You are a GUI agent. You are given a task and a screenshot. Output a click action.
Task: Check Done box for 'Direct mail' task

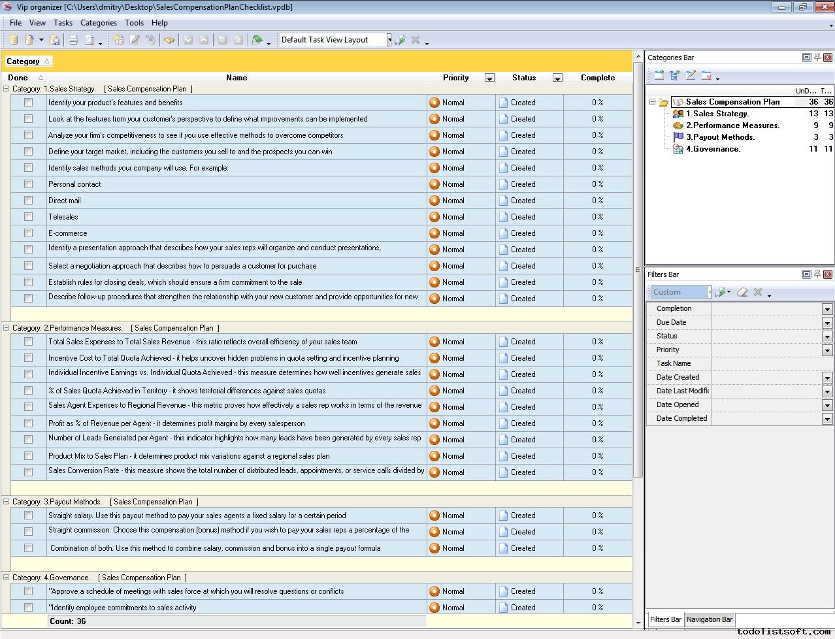point(28,201)
